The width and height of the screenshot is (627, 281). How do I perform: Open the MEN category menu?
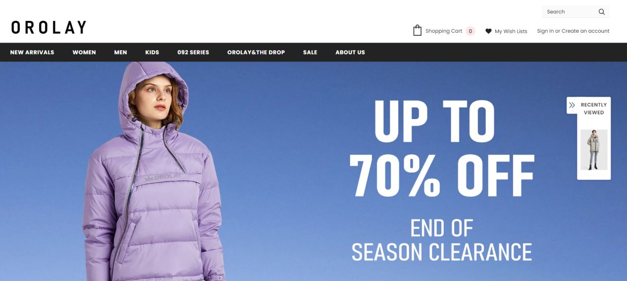(x=120, y=52)
